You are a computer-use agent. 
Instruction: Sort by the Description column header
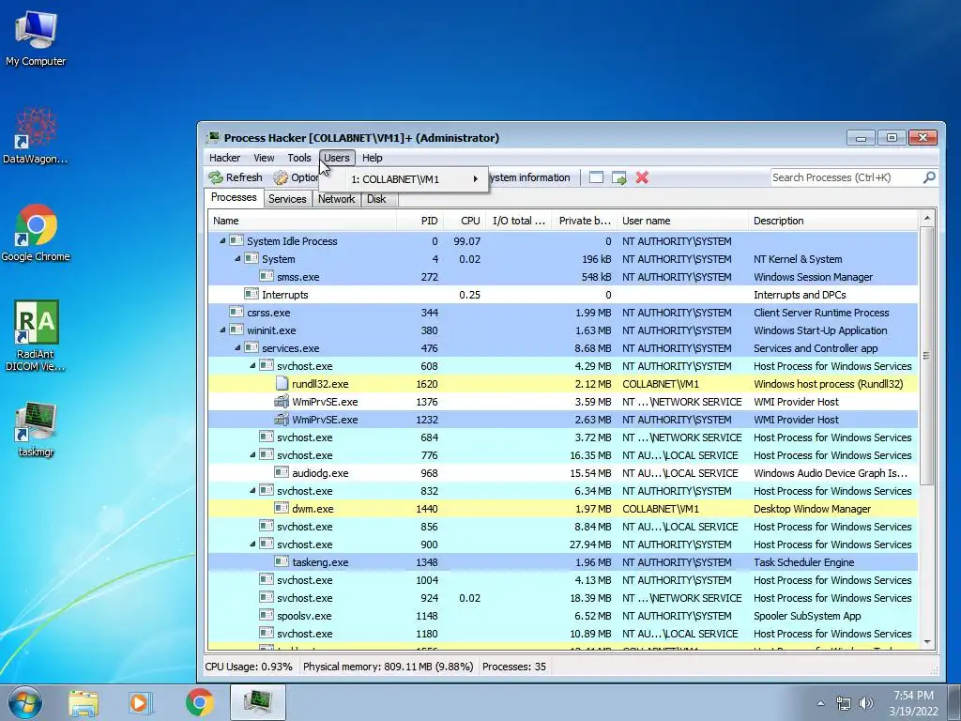(x=833, y=221)
